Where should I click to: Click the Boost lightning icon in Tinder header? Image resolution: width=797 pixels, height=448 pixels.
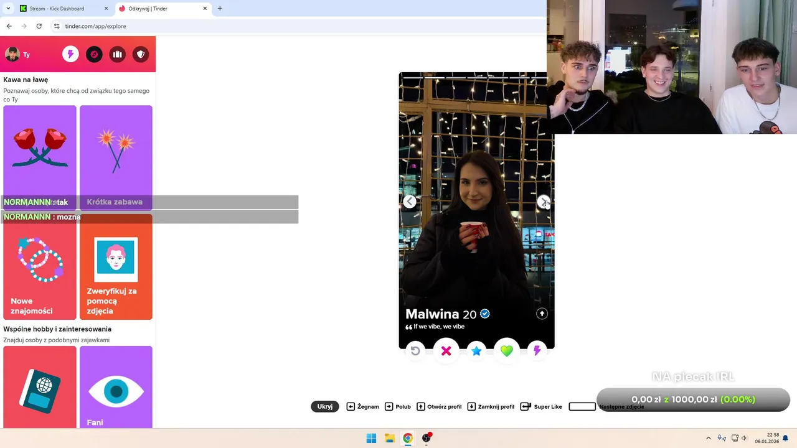click(x=70, y=54)
